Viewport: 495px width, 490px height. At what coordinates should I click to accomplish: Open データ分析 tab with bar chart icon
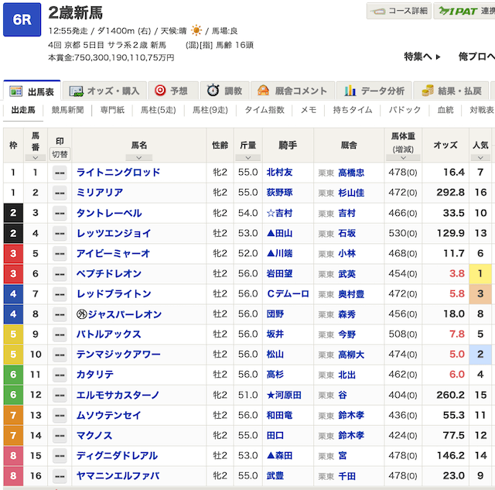(x=374, y=91)
